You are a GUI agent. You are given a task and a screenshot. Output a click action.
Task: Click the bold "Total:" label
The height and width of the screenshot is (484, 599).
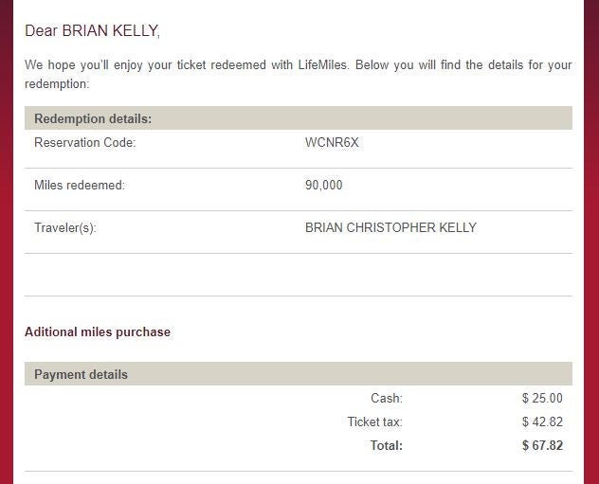(386, 446)
